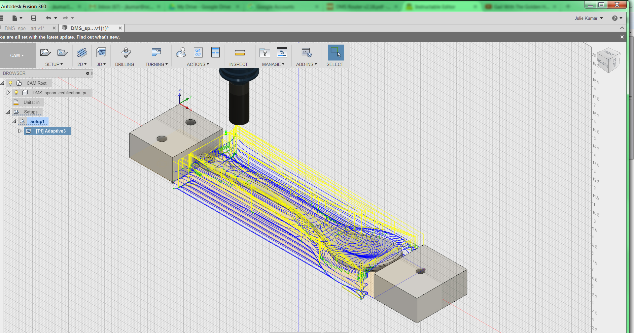Click the Help question mark icon
Screen dimensions: 634x333
click(x=615, y=18)
